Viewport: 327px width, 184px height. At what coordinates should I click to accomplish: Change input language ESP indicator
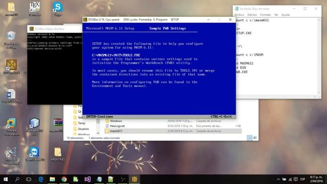coord(302,179)
